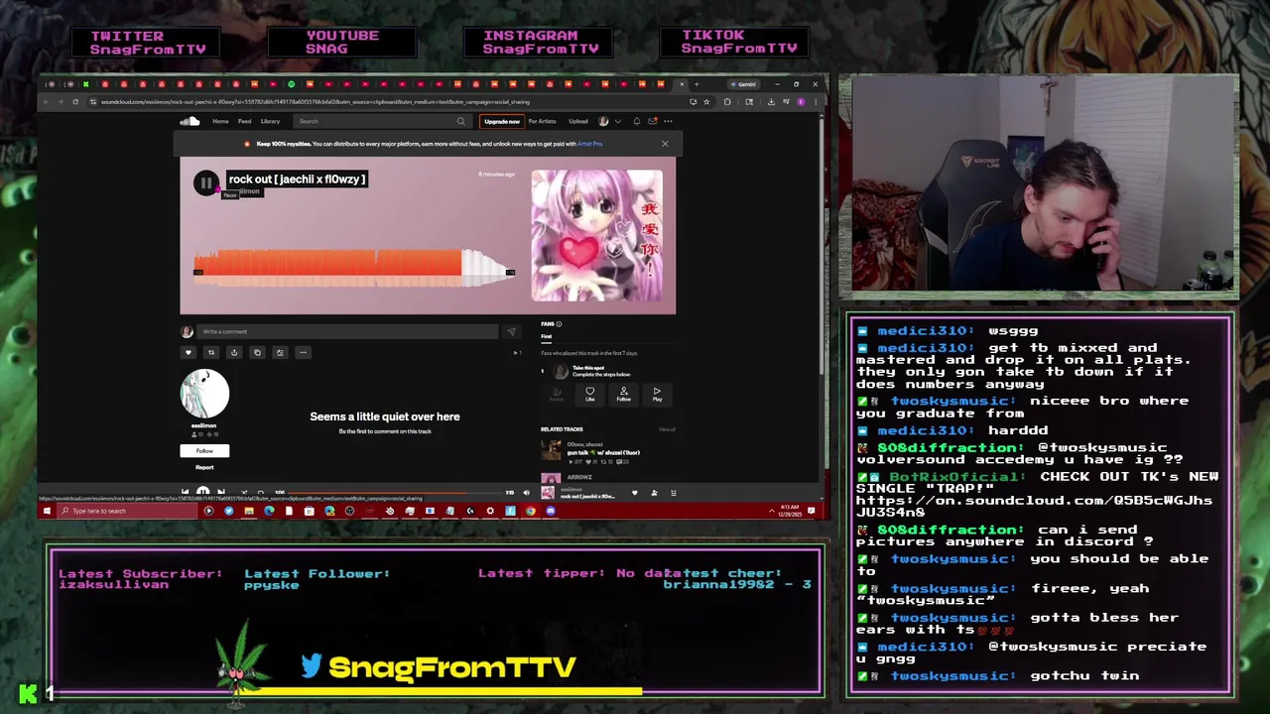Click the FANS info icon
Viewport: 1270px width, 714px height.
click(x=559, y=323)
